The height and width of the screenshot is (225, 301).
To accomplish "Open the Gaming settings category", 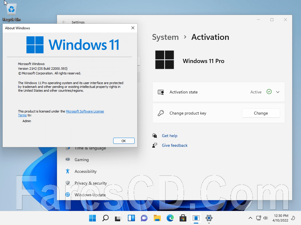I will [82, 160].
